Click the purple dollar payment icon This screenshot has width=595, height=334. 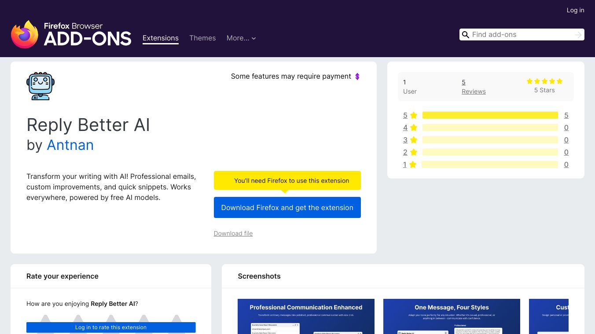(x=357, y=76)
